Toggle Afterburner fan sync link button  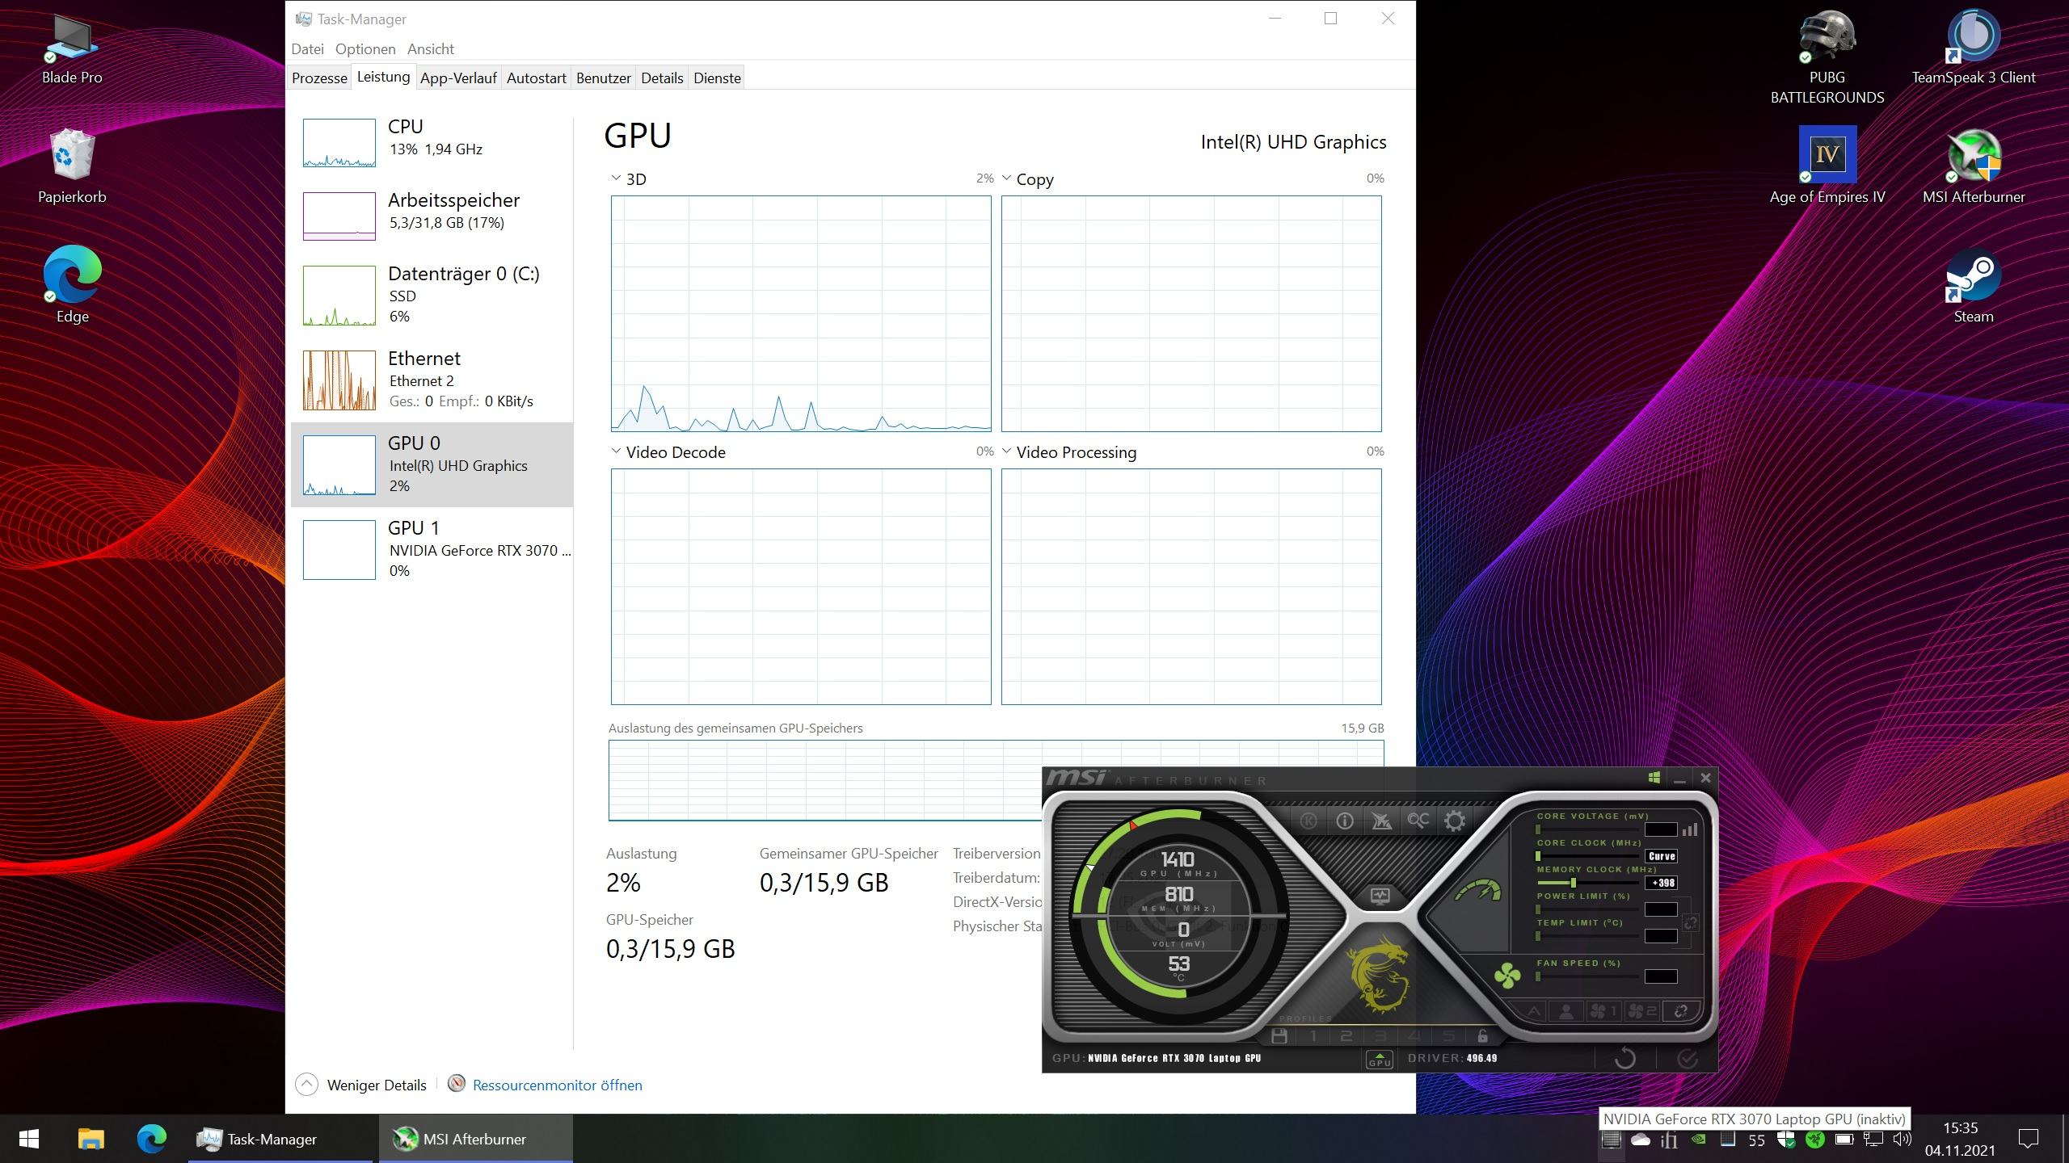[1681, 1011]
